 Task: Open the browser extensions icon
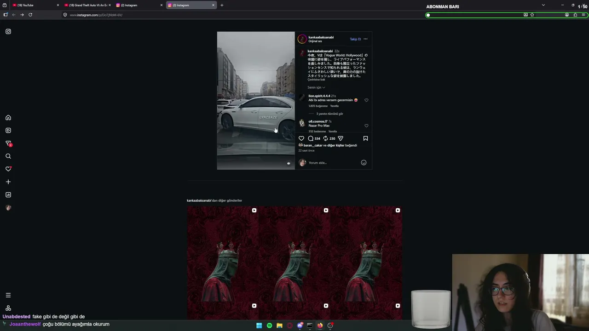[575, 15]
